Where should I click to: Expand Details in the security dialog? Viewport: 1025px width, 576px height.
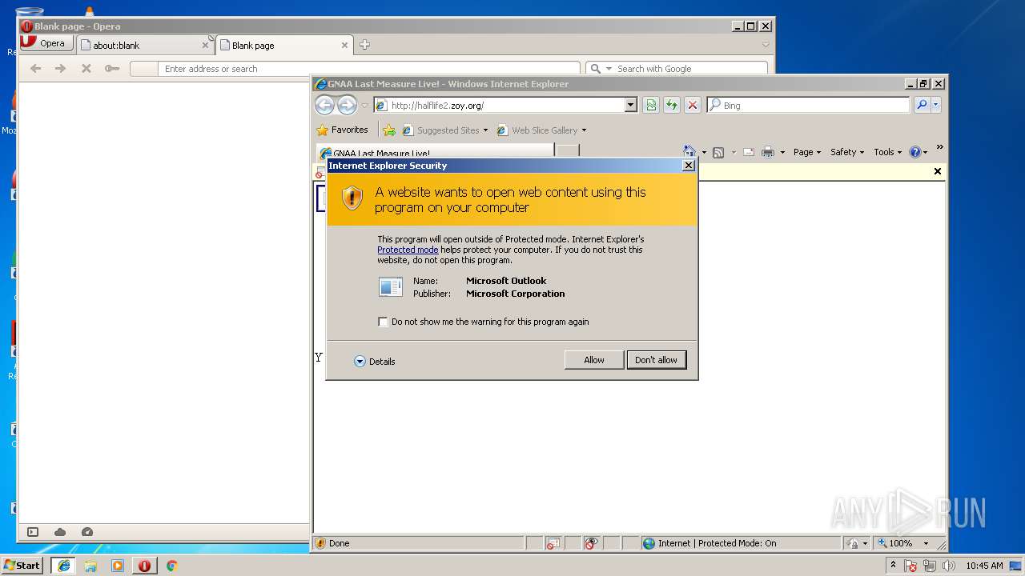click(375, 362)
